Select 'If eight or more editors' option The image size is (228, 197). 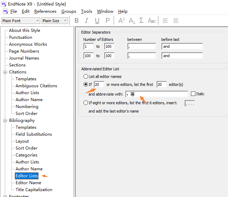click(x=86, y=103)
